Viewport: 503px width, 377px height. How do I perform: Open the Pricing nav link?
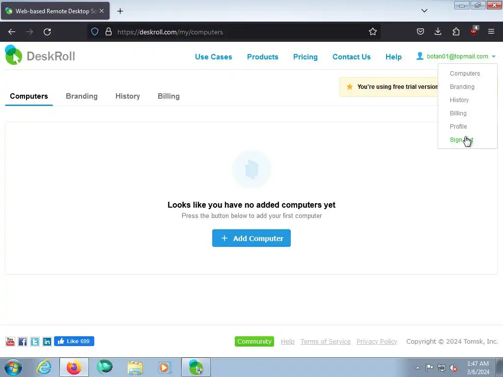(305, 57)
